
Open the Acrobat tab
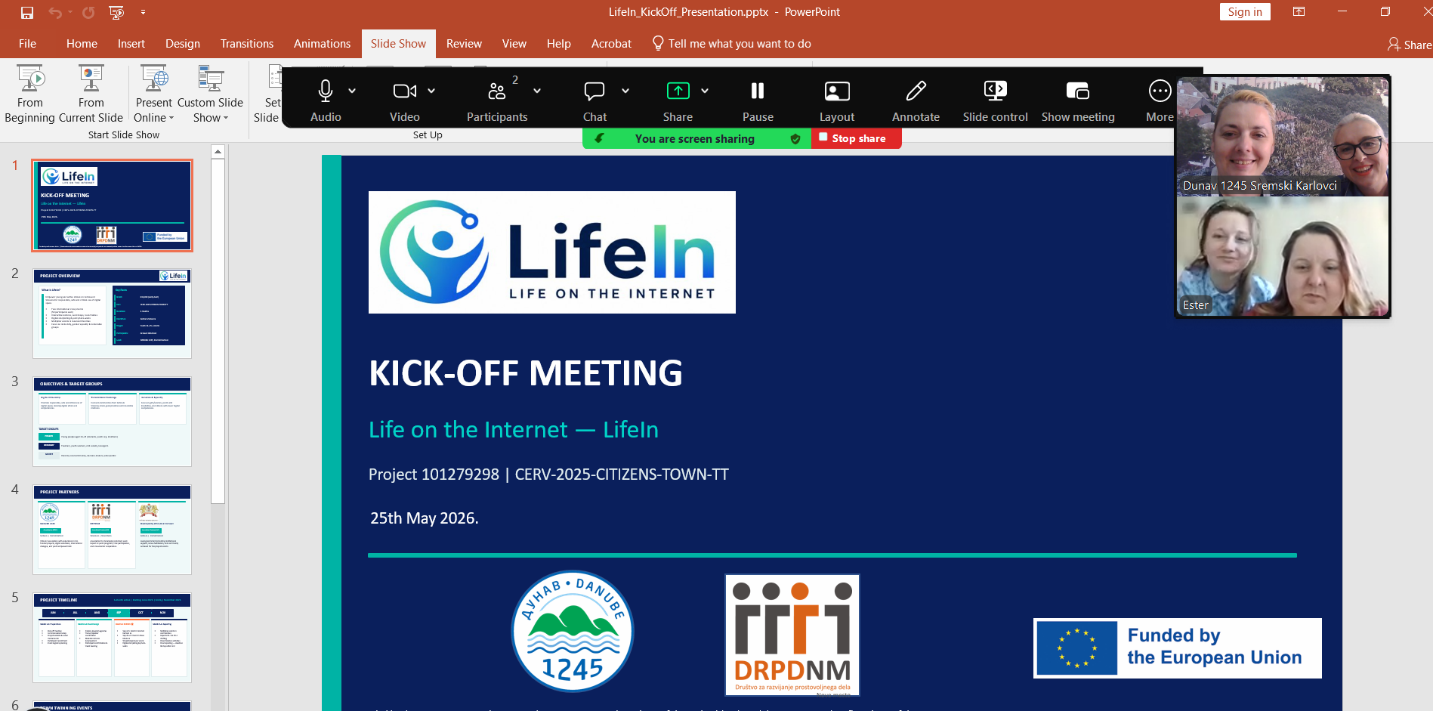611,44
